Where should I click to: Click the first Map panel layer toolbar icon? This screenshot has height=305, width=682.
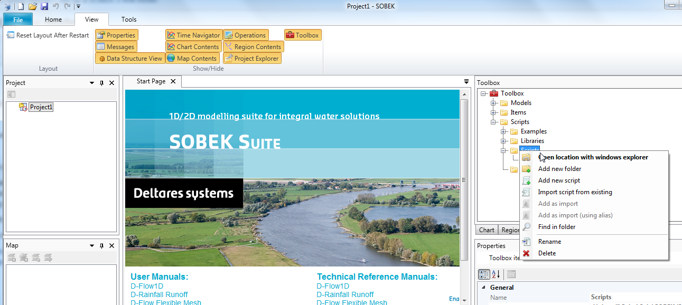pos(12,258)
